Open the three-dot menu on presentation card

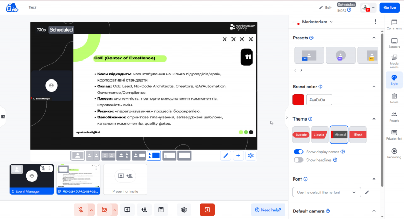pos(96,168)
